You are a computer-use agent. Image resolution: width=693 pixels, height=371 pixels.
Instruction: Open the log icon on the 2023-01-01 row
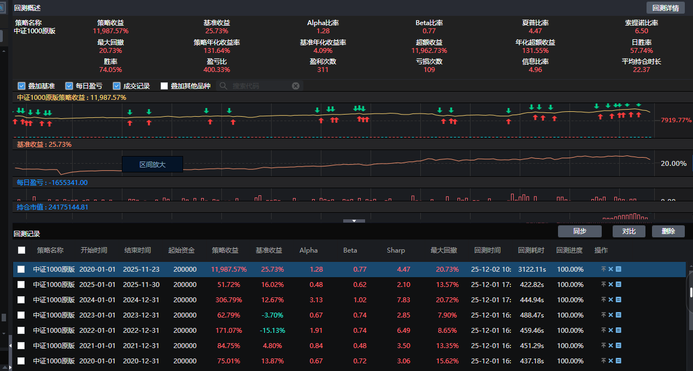point(618,315)
